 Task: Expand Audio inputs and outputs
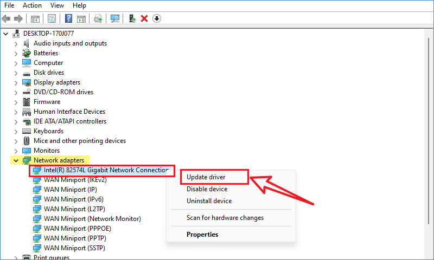pyautogui.click(x=16, y=44)
